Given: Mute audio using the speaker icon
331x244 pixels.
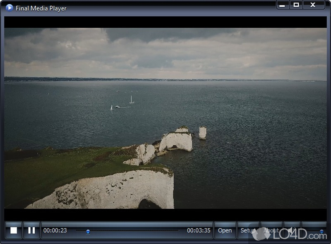Looking at the screenshot, I should [x=292, y=230].
